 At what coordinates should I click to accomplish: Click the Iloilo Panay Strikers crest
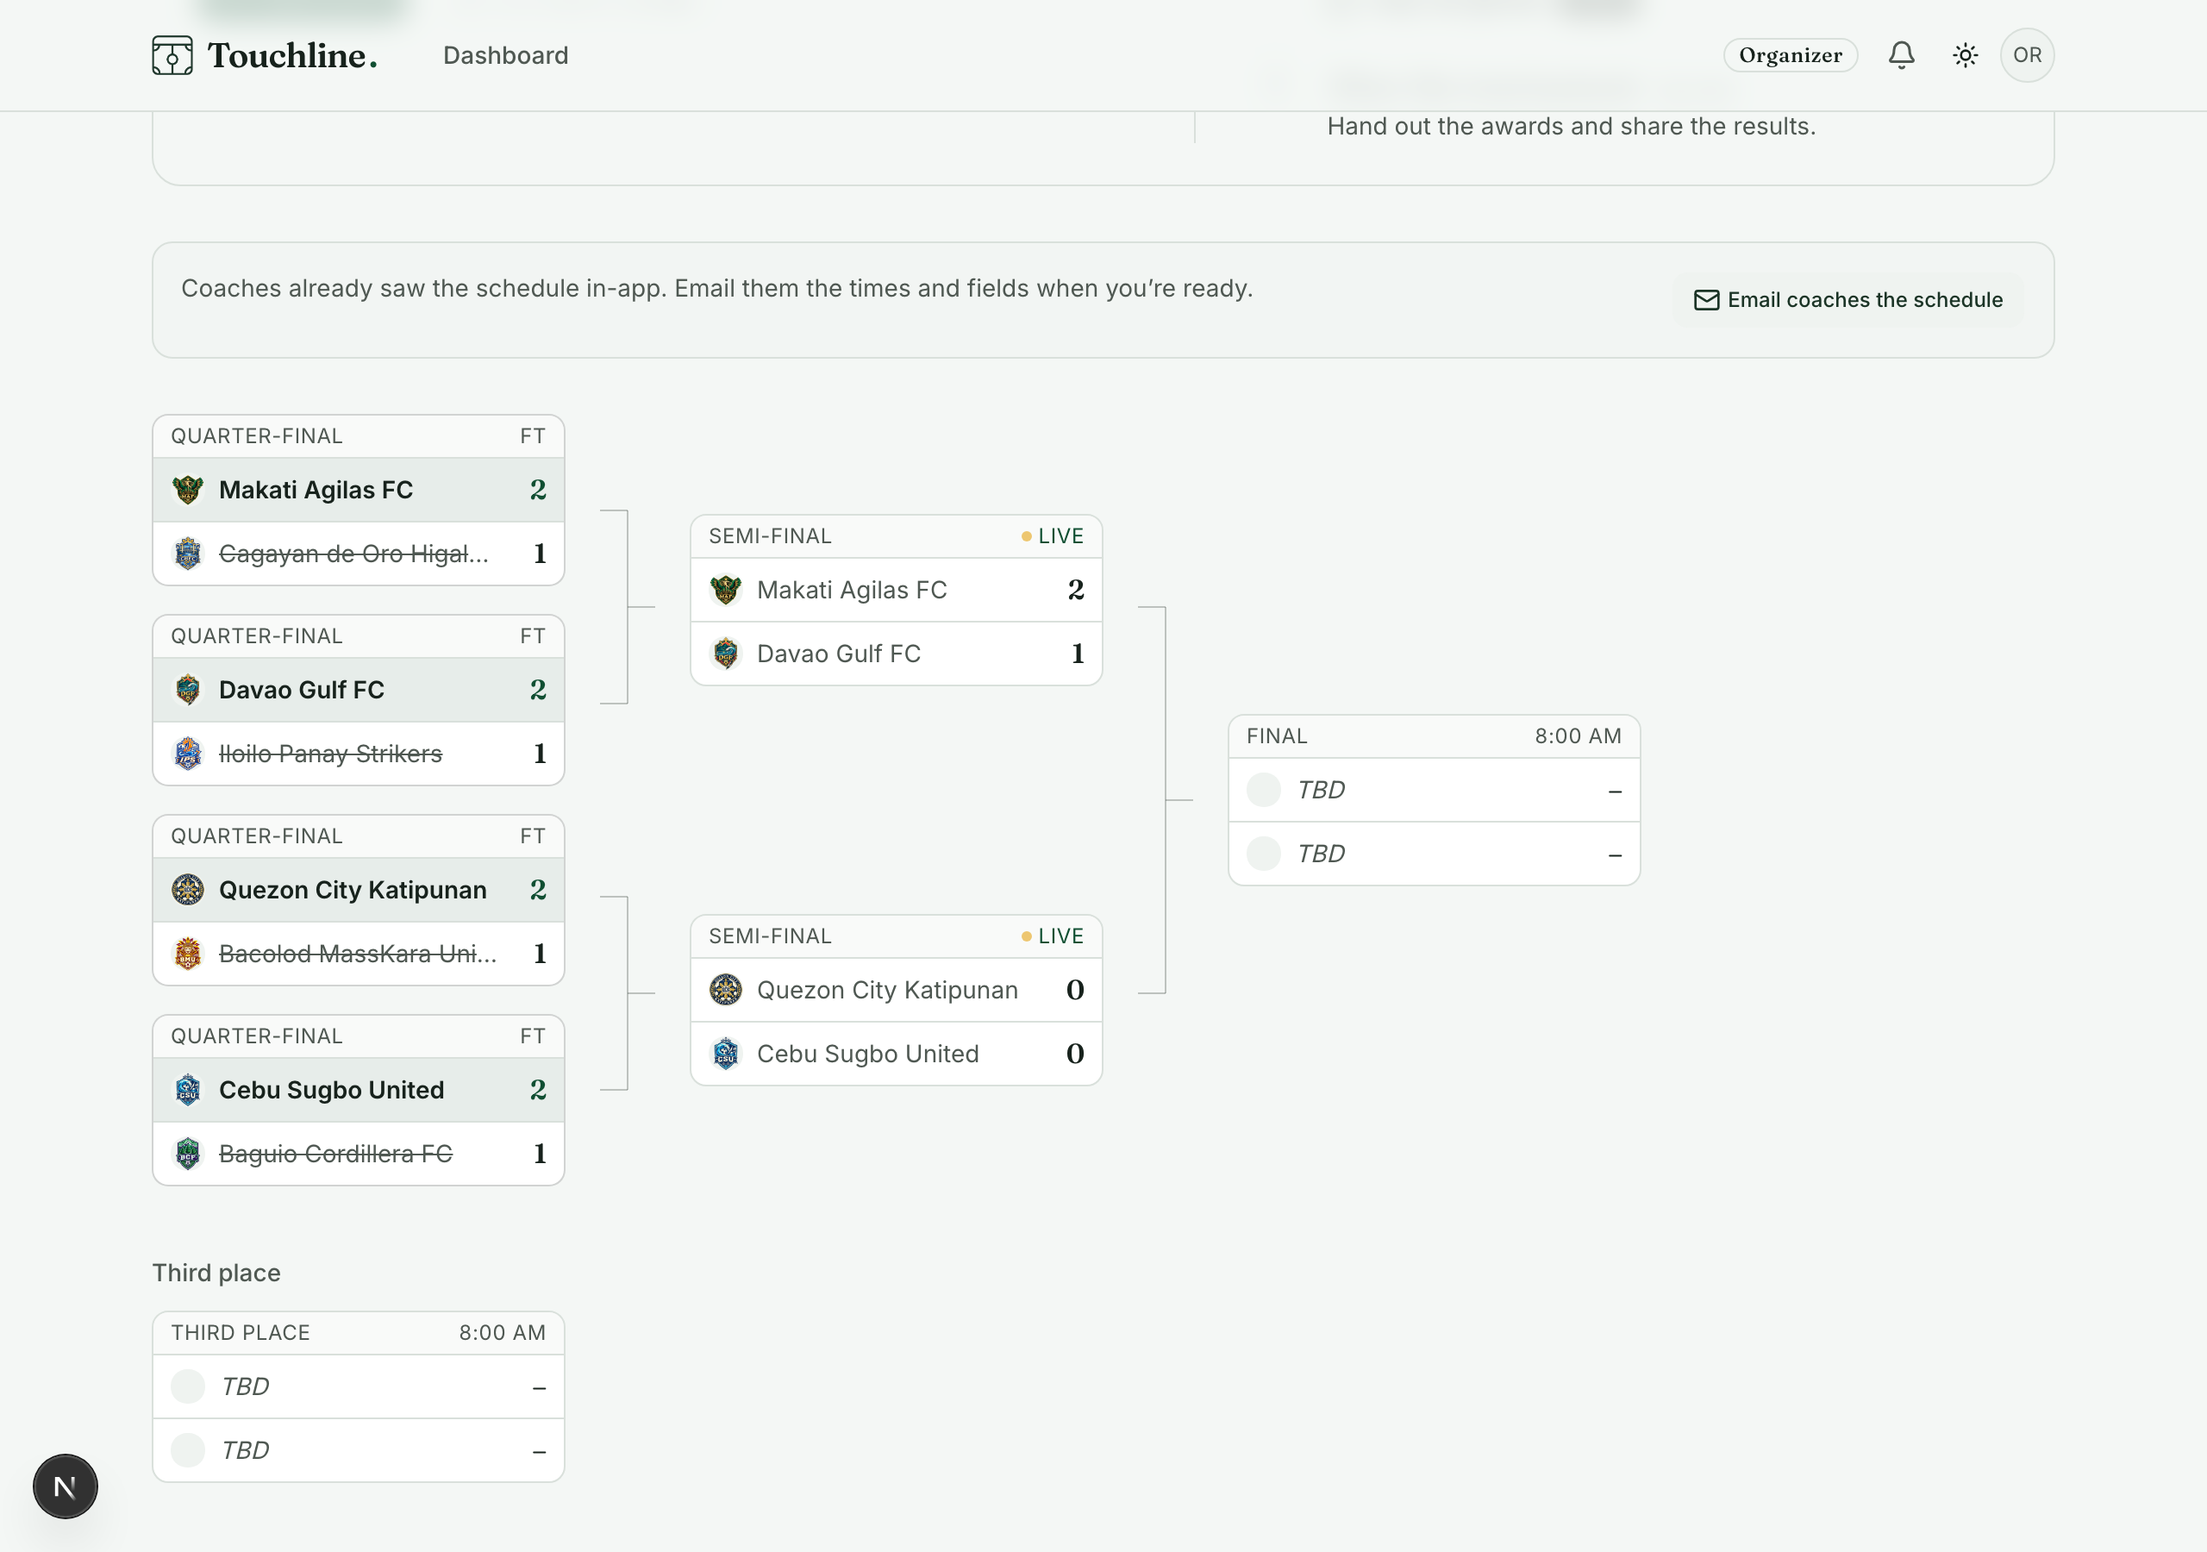point(187,754)
